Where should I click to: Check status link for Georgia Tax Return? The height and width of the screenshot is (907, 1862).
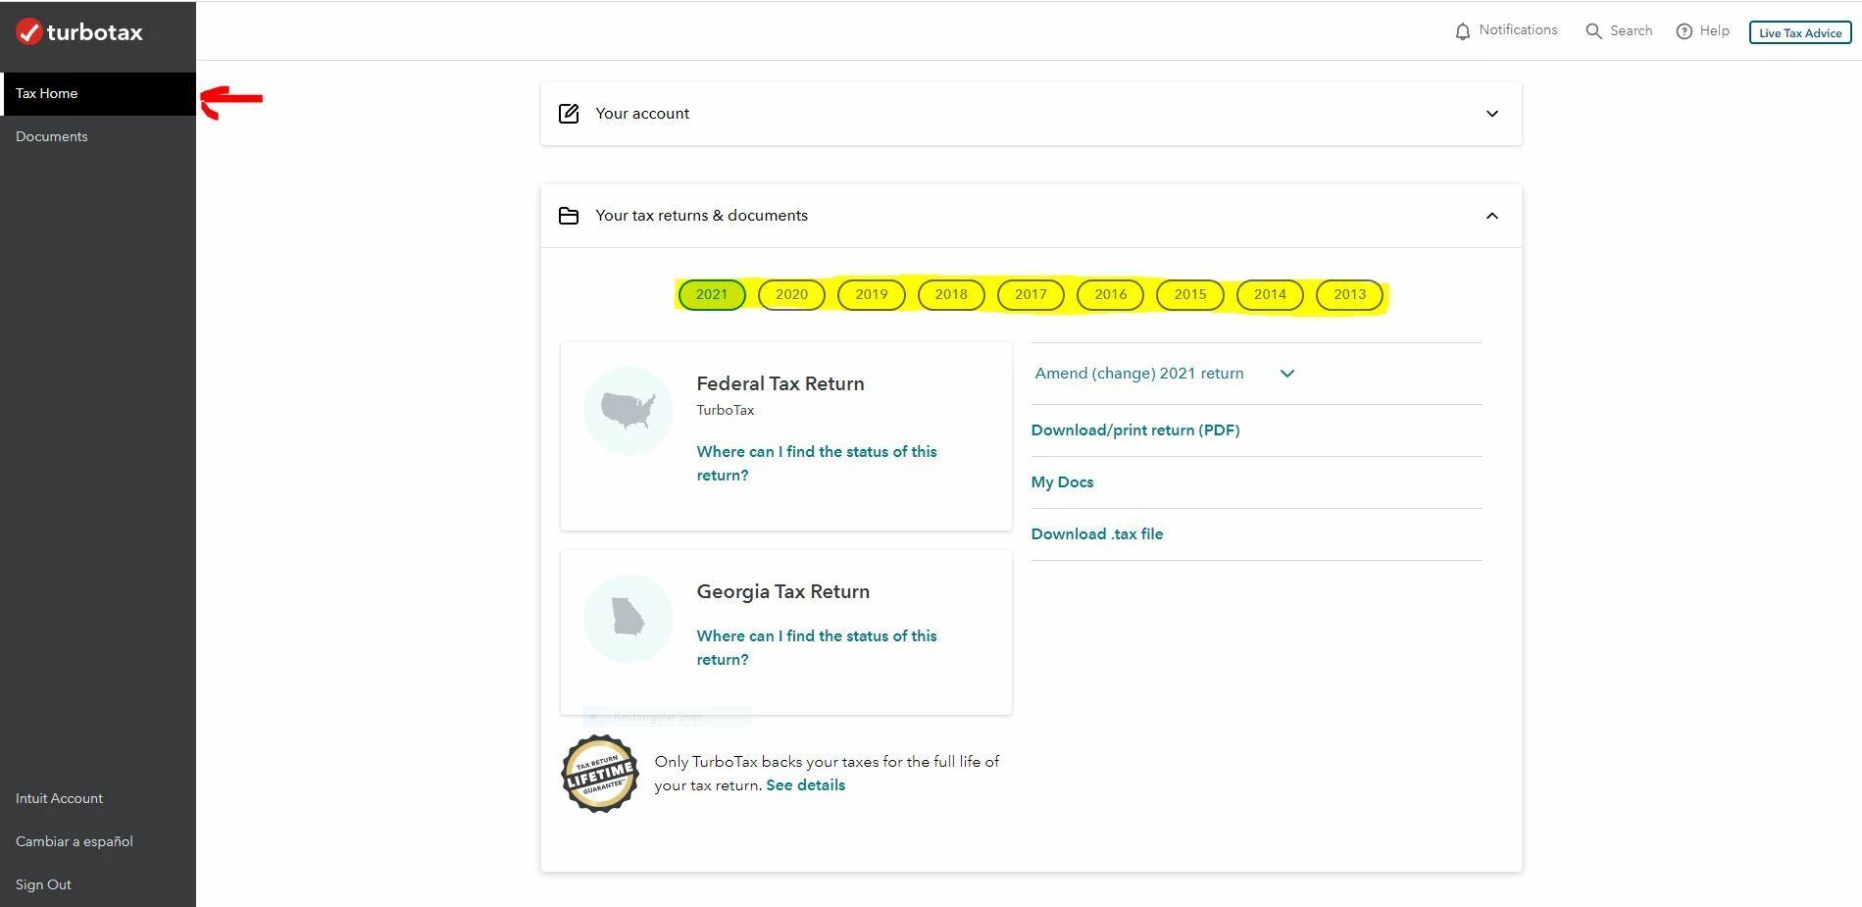coord(817,648)
